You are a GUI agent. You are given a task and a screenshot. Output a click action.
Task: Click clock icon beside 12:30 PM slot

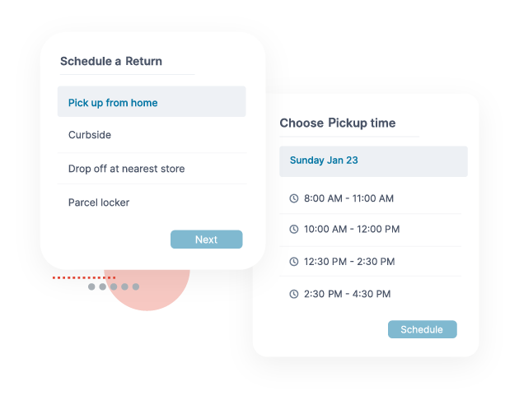293,262
